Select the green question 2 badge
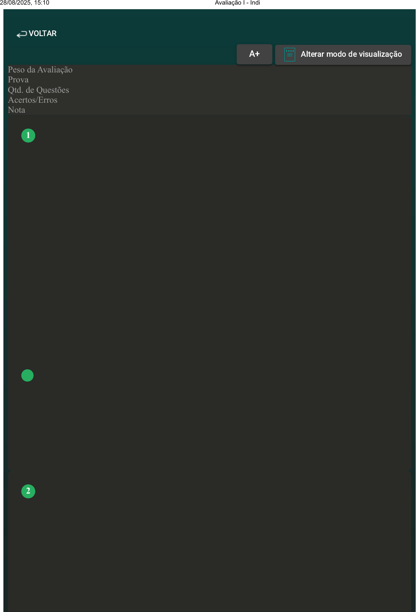 point(28,491)
